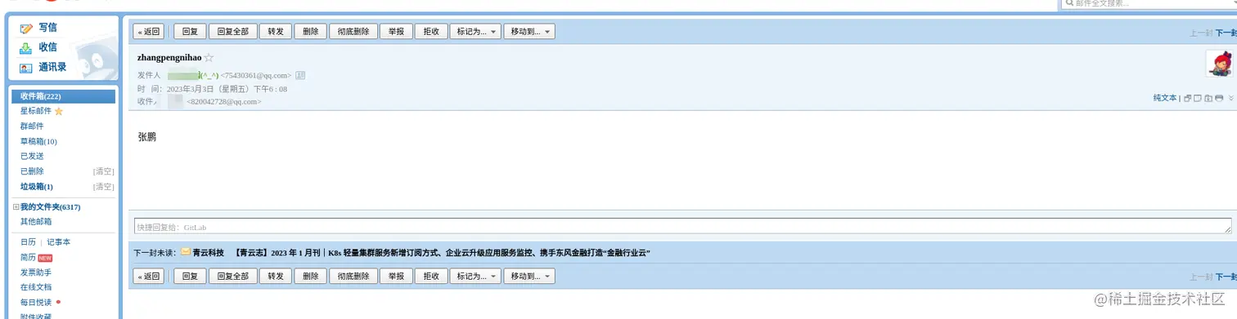Expand 我的文件夹 tree node
This screenshot has height=319, width=1237.
tap(16, 207)
